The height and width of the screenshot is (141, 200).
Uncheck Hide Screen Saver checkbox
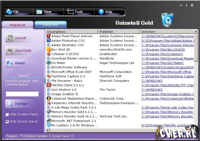coord(7,121)
